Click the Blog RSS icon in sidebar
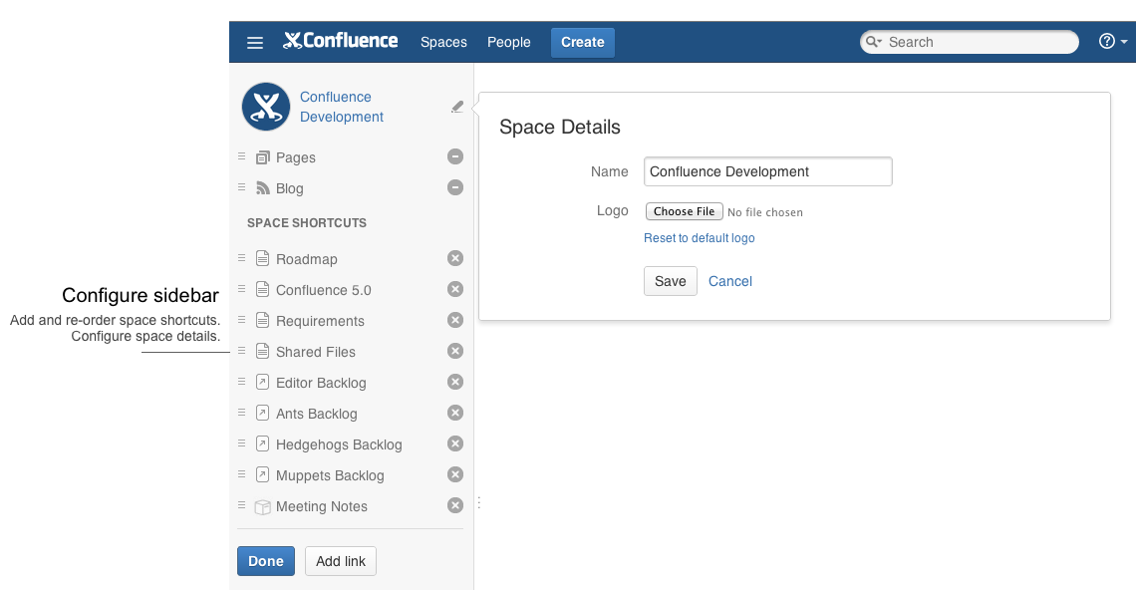 (263, 188)
